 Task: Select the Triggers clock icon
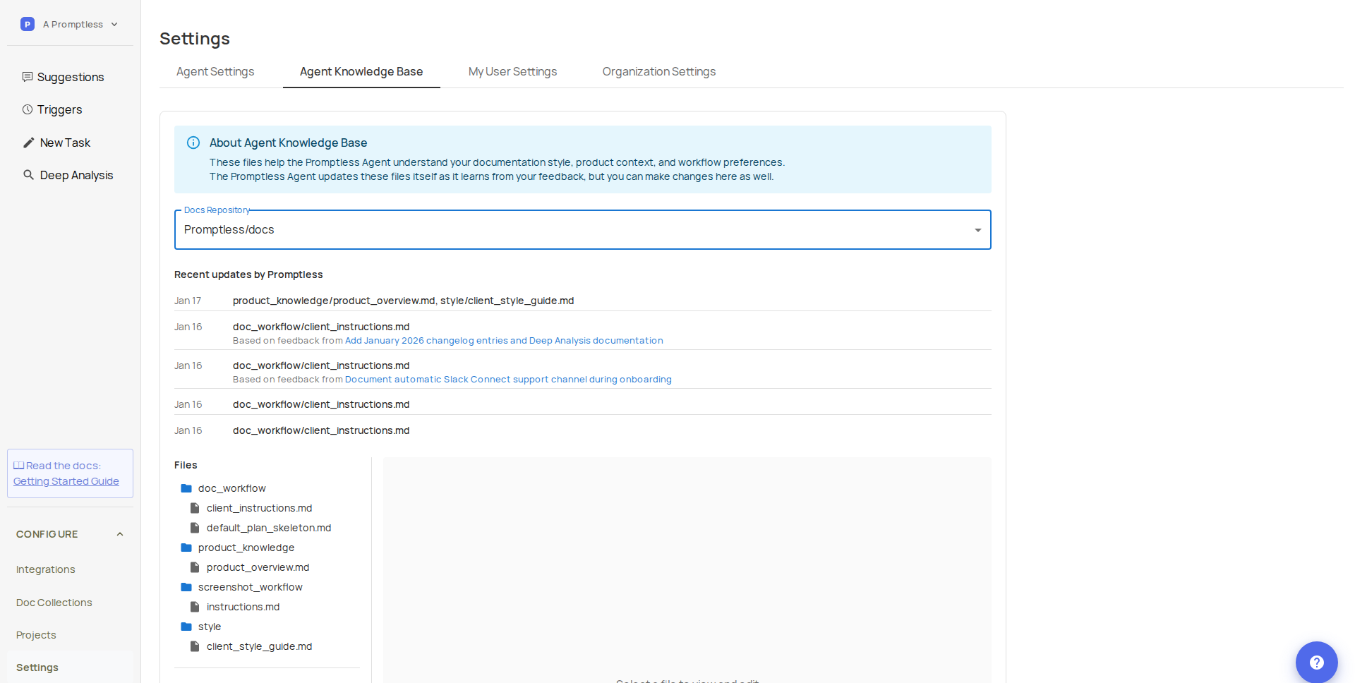pos(28,109)
